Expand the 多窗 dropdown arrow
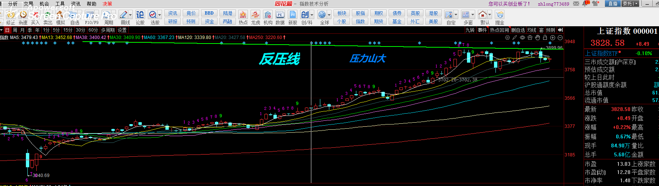The image size is (659, 186). tap(473, 15)
